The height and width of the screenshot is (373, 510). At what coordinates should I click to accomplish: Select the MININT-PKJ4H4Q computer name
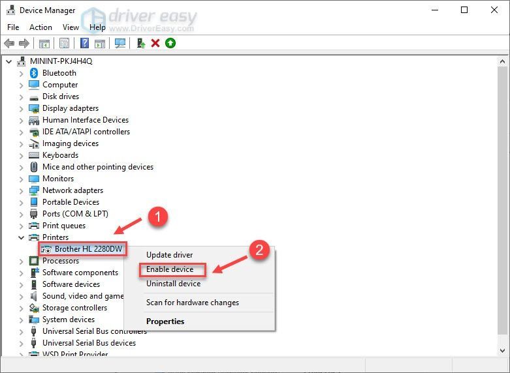click(x=61, y=61)
